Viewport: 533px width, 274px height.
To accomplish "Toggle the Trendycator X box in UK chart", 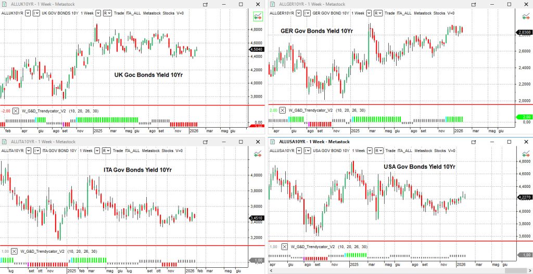I will [x=16, y=111].
